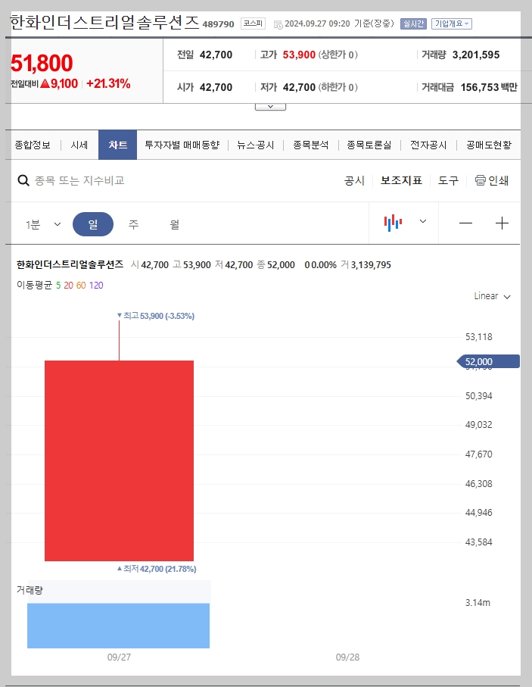Click the 보조지표 indicators button

(x=401, y=180)
